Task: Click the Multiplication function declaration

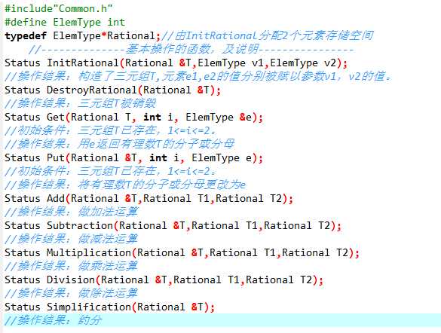Action: point(182,252)
